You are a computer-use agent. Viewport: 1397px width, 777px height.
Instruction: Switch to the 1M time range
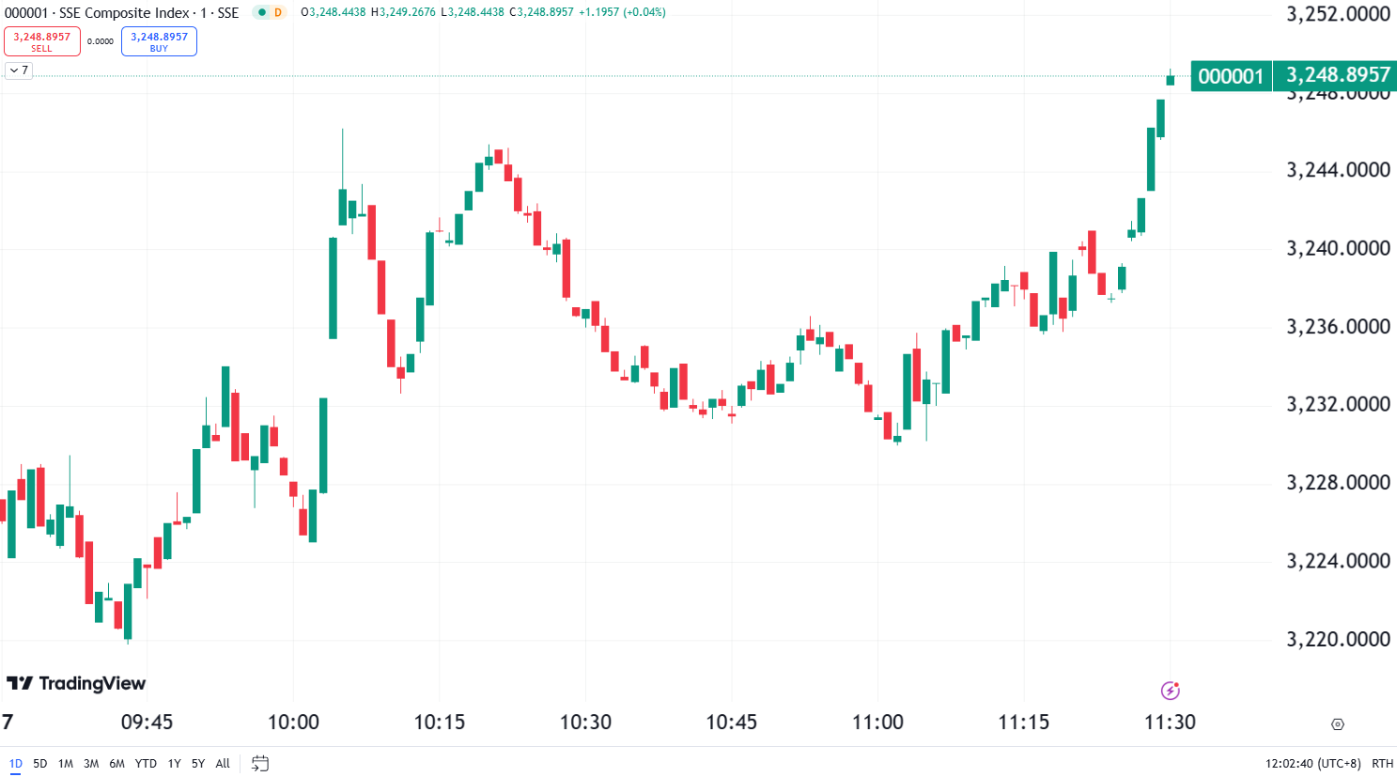pos(65,763)
